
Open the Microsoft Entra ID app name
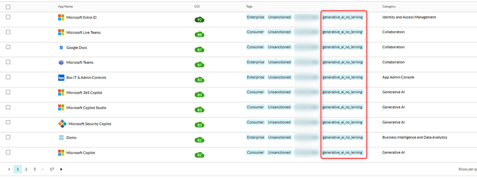coord(81,18)
